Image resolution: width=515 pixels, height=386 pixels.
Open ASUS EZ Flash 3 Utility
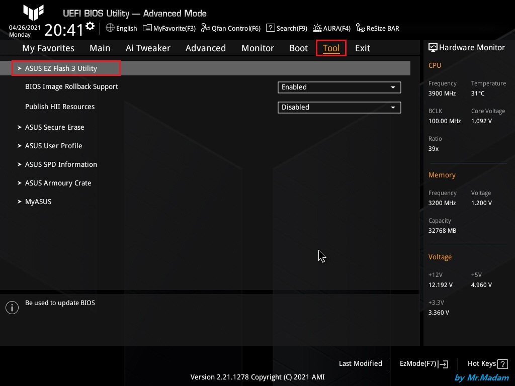tap(61, 68)
